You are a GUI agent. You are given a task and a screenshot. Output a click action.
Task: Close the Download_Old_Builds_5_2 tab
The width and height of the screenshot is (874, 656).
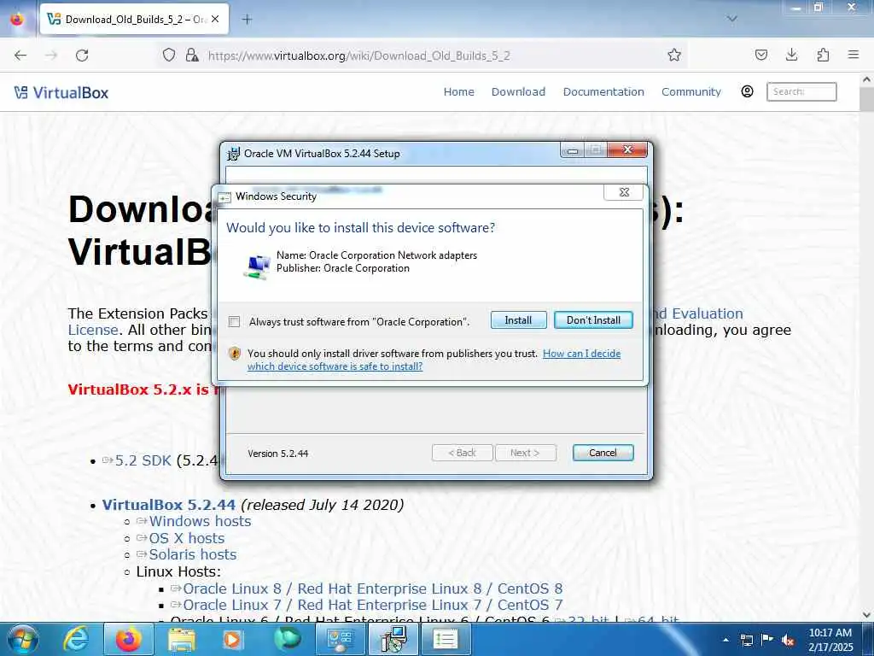click(215, 20)
